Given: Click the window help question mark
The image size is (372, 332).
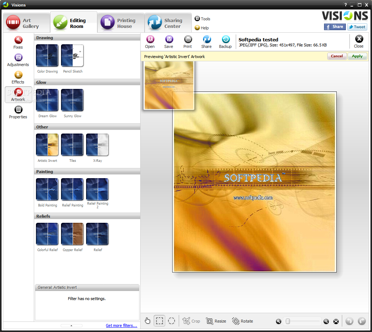Looking at the screenshot, I should [345, 5].
